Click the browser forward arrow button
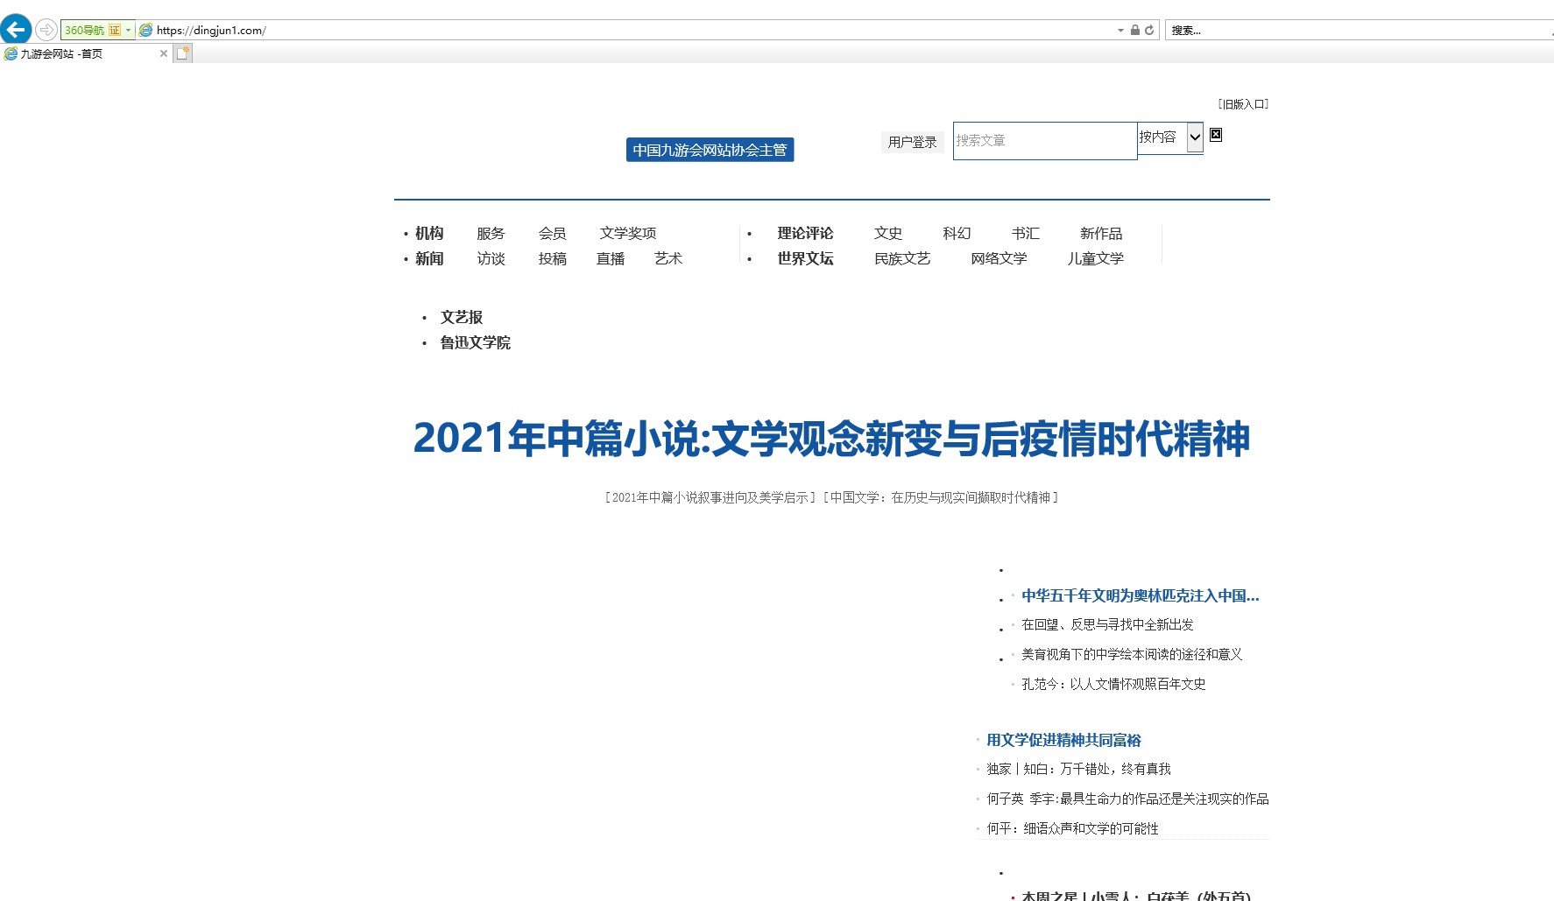The image size is (1554, 901). pos(46,30)
